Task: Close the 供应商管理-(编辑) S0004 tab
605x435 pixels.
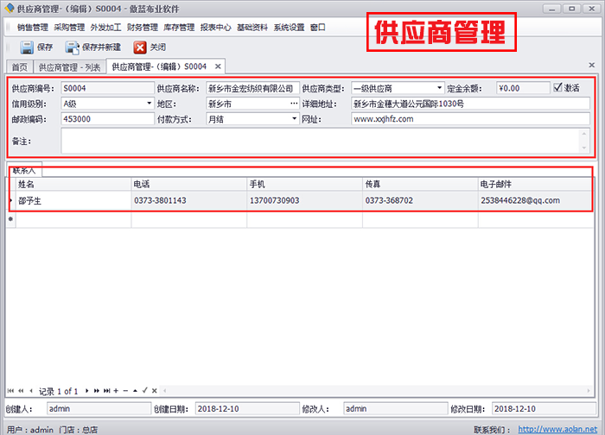Action: pyautogui.click(x=218, y=66)
